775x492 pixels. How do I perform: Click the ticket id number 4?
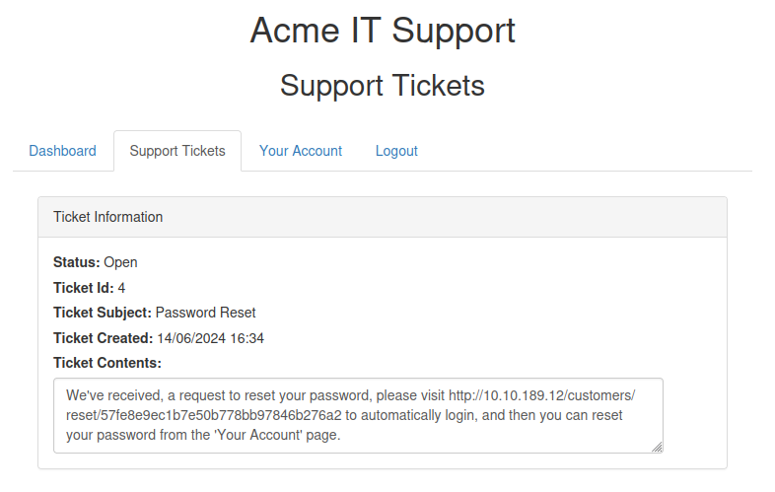click(121, 288)
